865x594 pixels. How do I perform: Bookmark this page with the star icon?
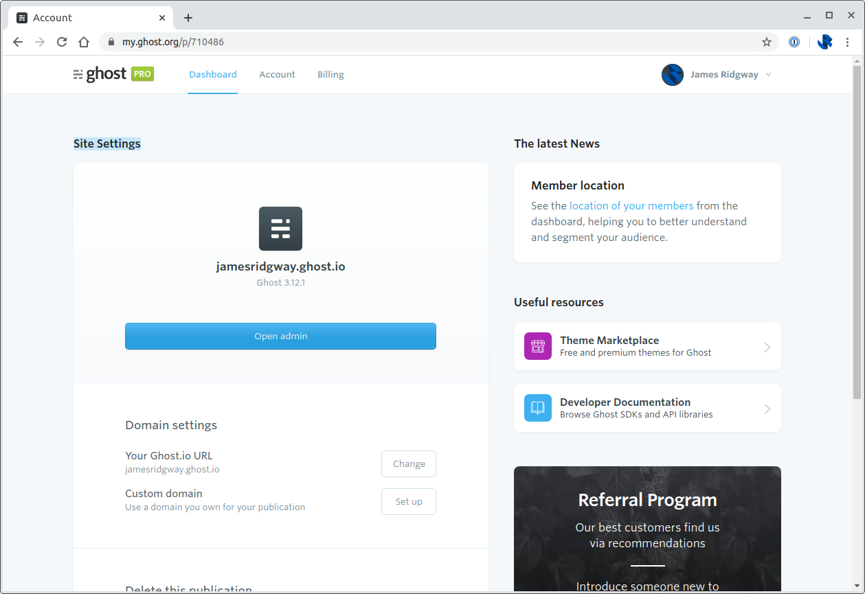click(767, 42)
